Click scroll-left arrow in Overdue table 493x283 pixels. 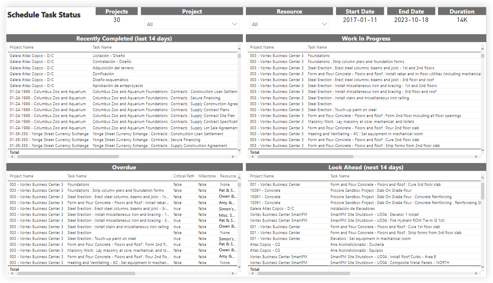coord(12,273)
